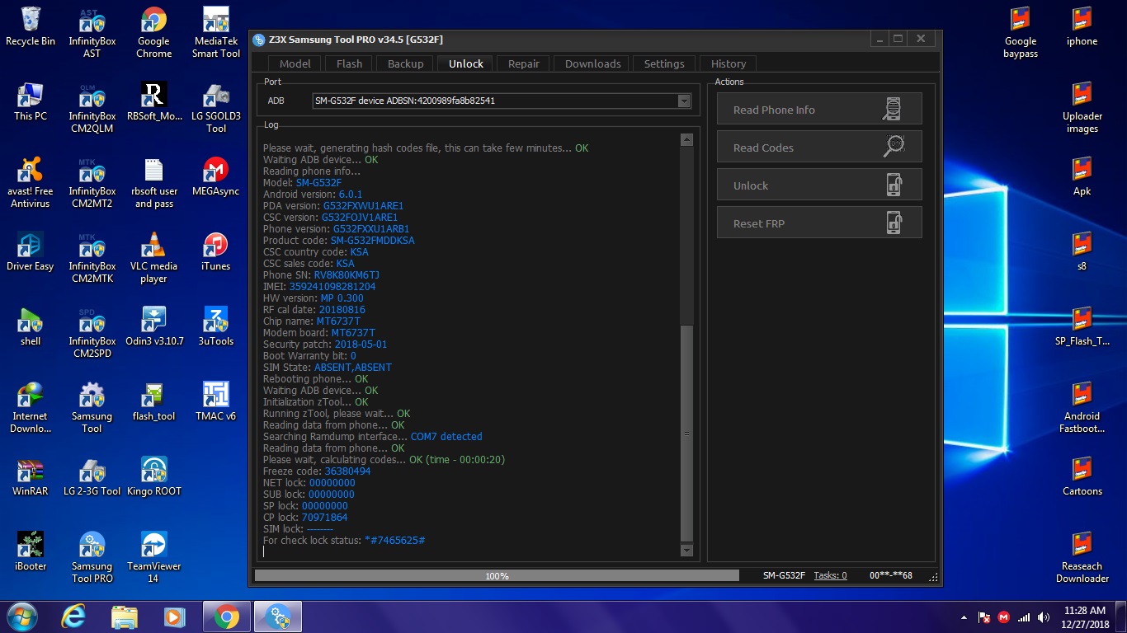Switch to the Flash tab
This screenshot has height=633, width=1127.
pyautogui.click(x=349, y=63)
